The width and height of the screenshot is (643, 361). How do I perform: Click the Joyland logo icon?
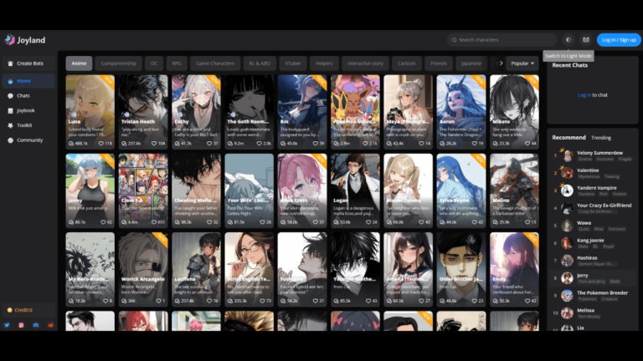coord(9,39)
